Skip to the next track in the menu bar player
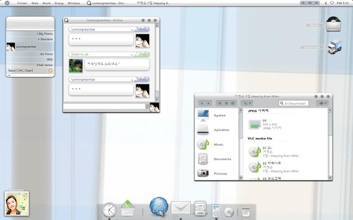The width and height of the screenshot is (353, 220). pyautogui.click(x=316, y=3)
